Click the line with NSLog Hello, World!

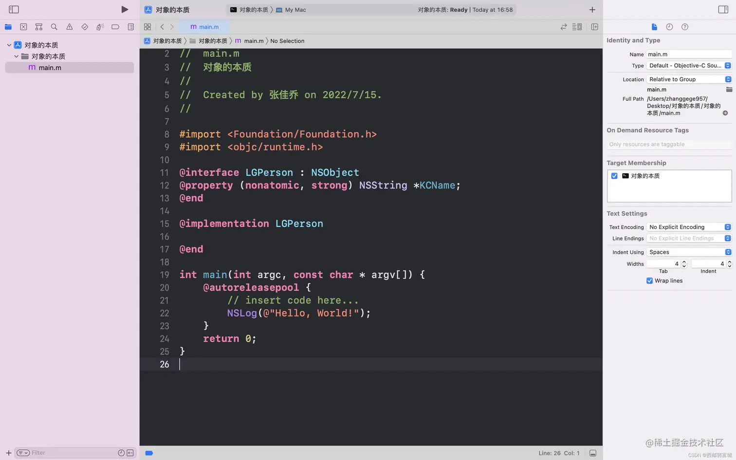[x=299, y=313]
